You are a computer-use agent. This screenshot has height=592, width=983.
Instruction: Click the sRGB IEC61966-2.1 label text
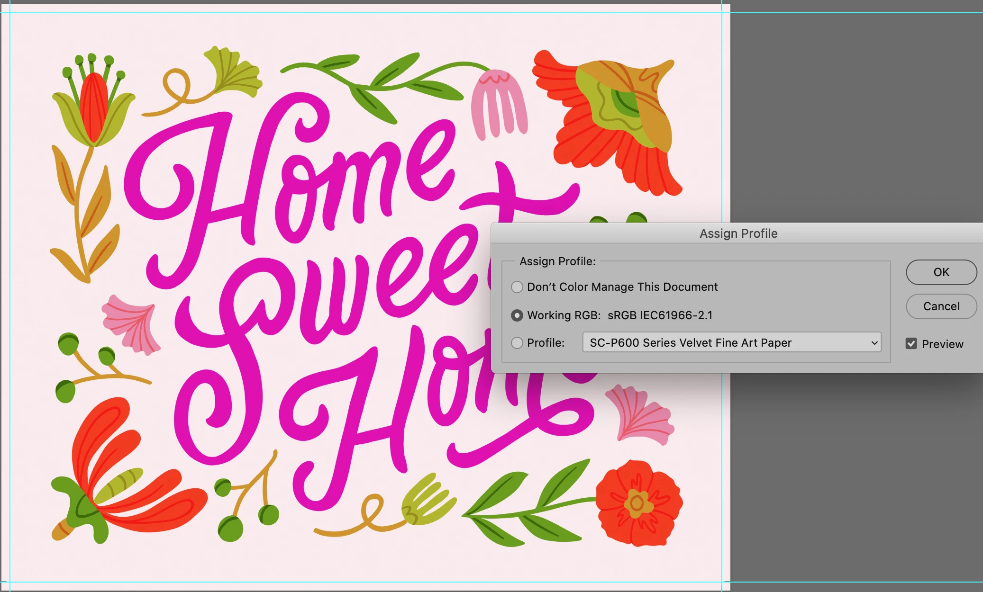pos(660,315)
